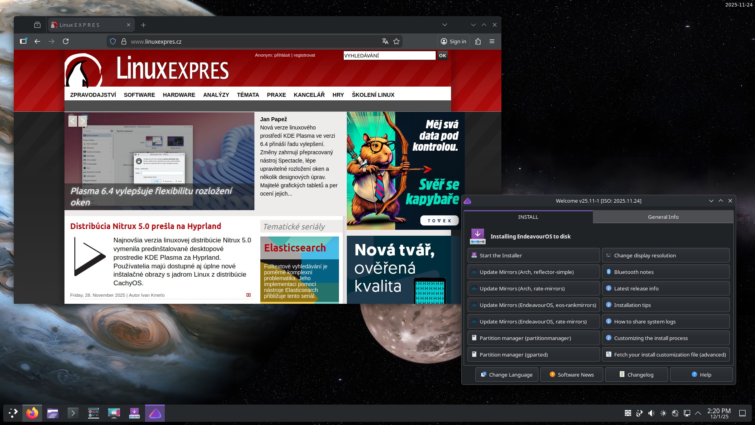Expand hidden system tray icons arrow
The height and width of the screenshot is (425, 755).
tap(698, 413)
